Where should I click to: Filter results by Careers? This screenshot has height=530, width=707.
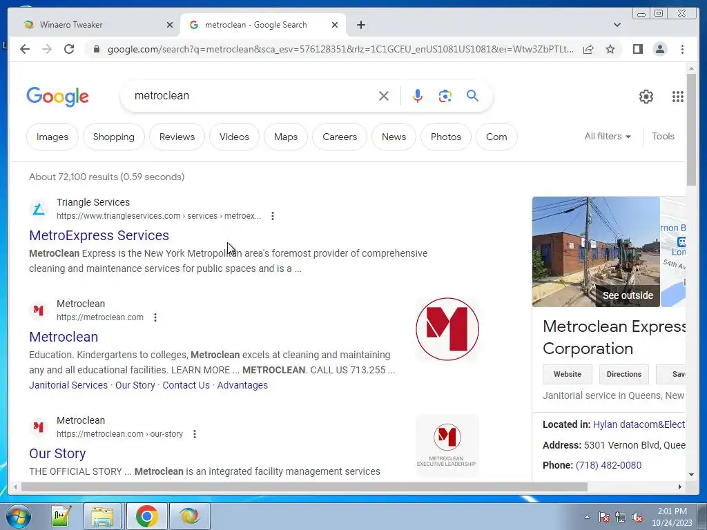[340, 137]
